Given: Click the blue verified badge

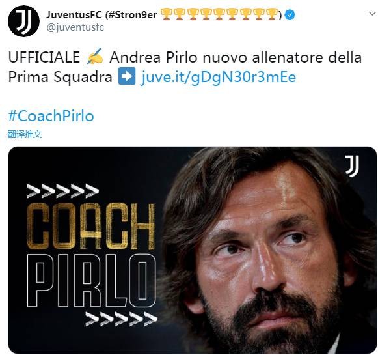Looking at the screenshot, I should tap(290, 15).
